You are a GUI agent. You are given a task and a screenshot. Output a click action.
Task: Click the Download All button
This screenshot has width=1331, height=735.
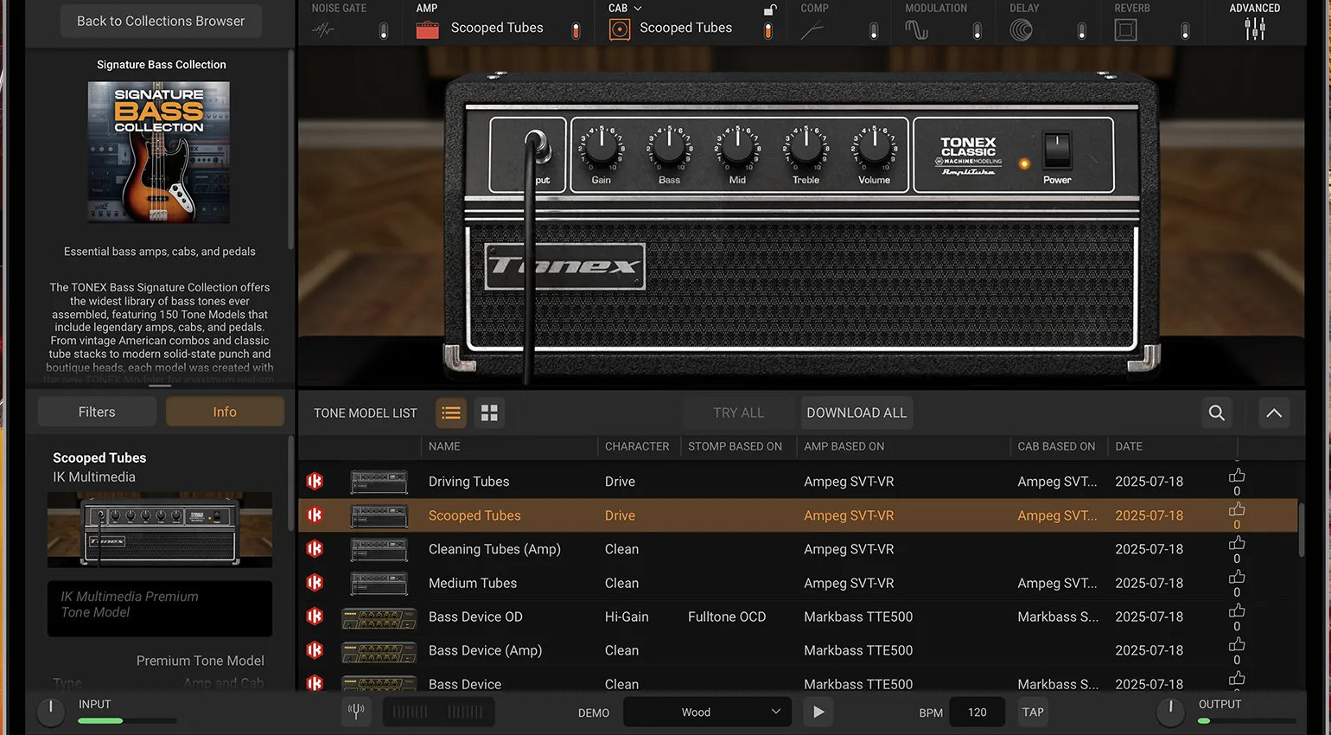856,413
